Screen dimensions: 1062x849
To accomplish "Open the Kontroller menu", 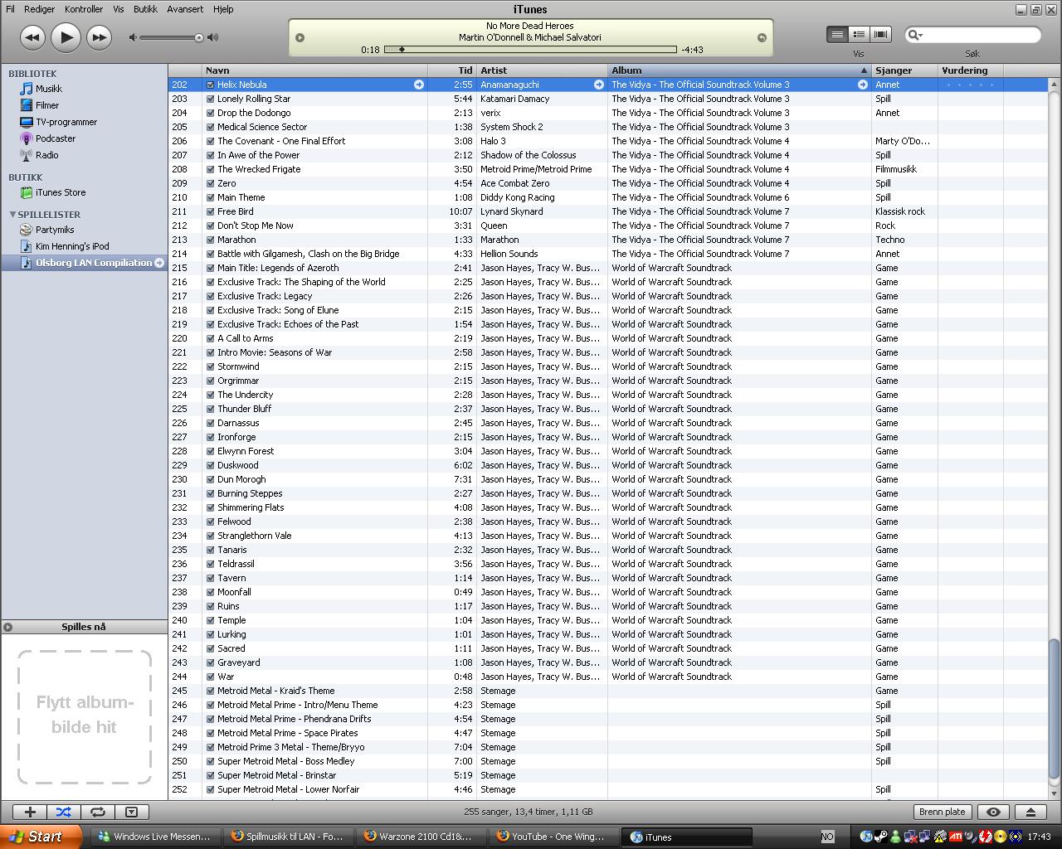I will [84, 9].
